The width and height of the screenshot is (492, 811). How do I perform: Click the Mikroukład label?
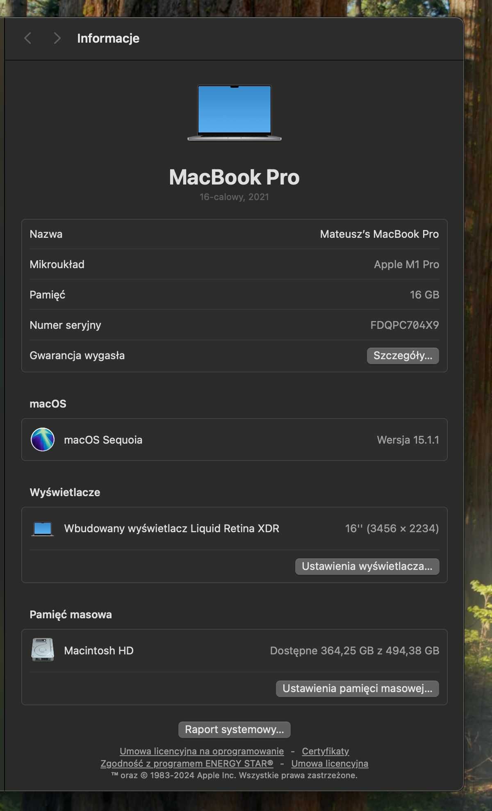[57, 264]
